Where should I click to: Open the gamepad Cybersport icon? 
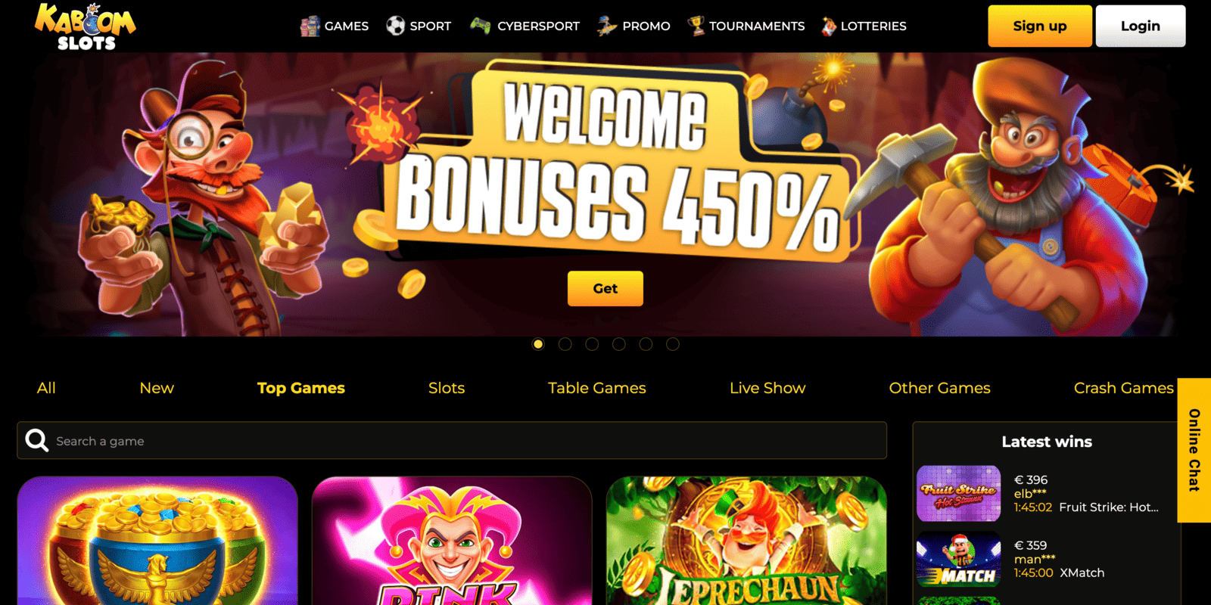[480, 26]
